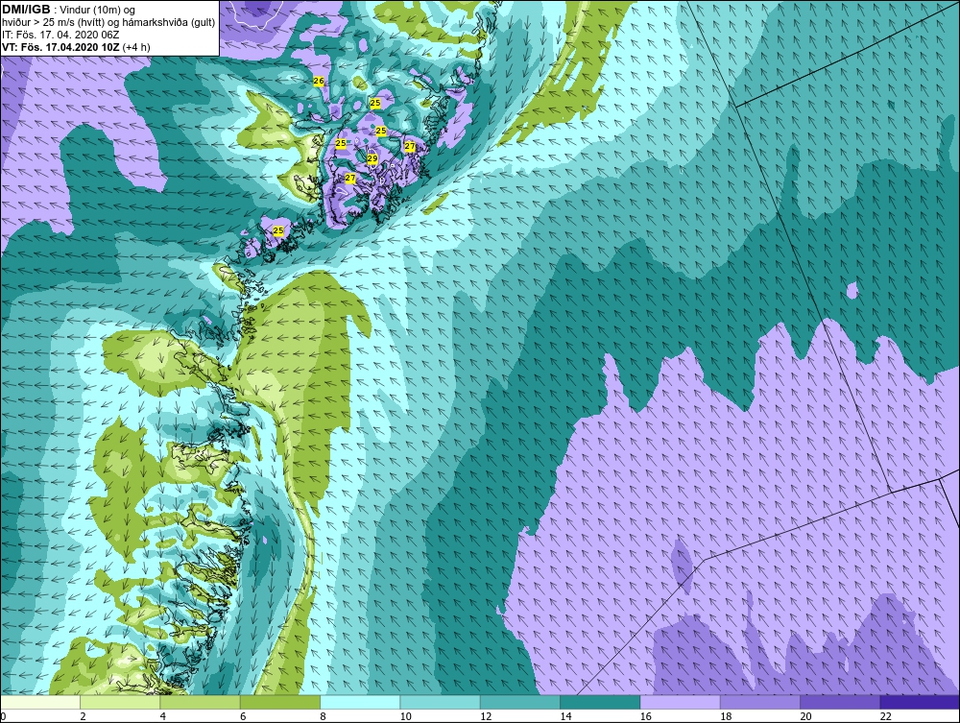
Task: Click the 'hviður > 25 m/s (hvítt)' description line
Action: point(108,22)
